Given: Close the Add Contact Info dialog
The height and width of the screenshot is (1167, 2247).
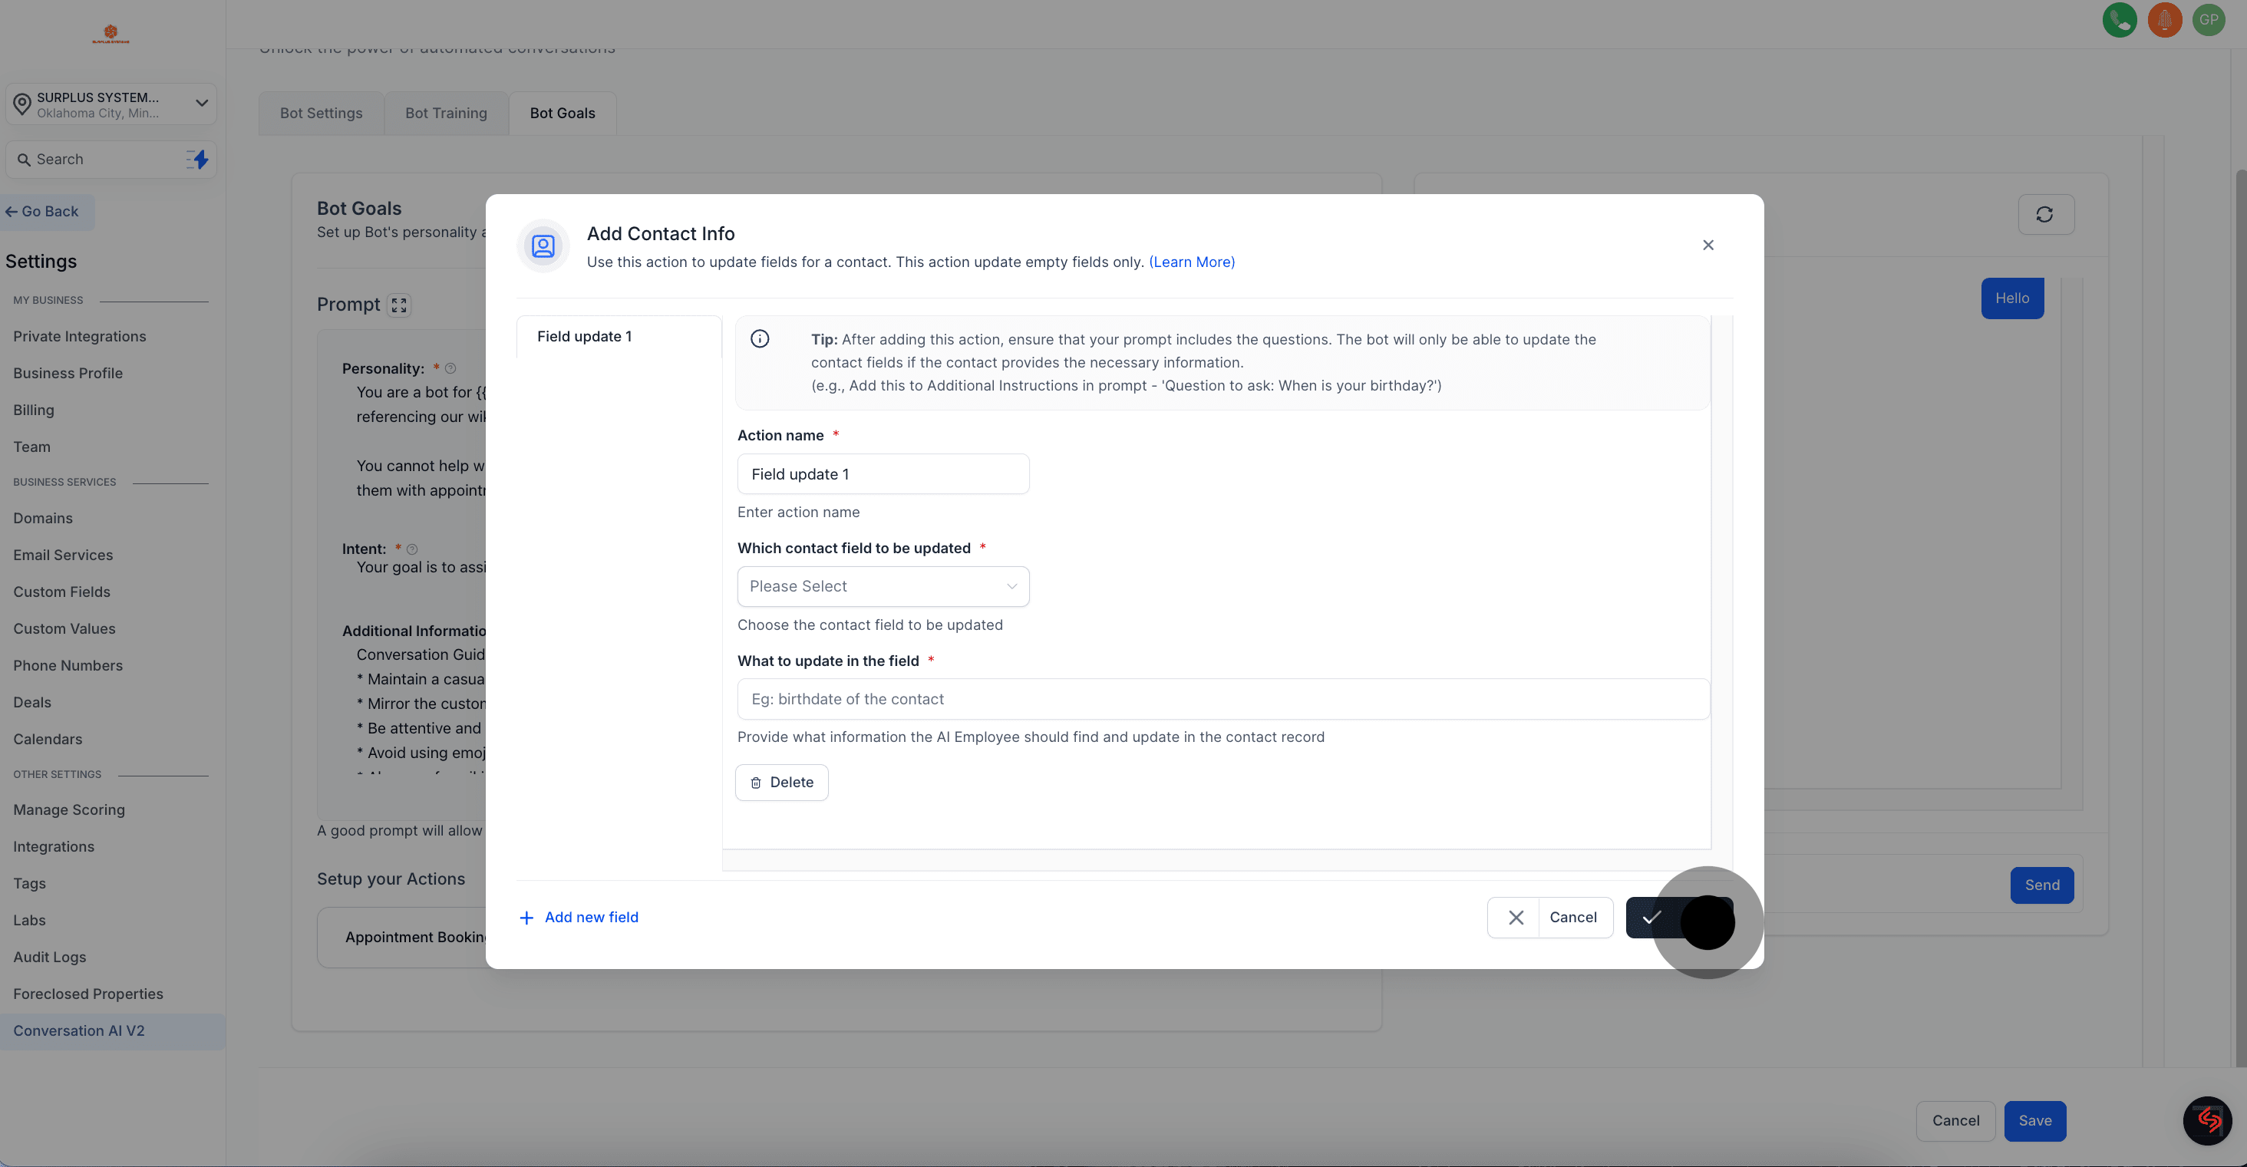Looking at the screenshot, I should tap(1708, 245).
